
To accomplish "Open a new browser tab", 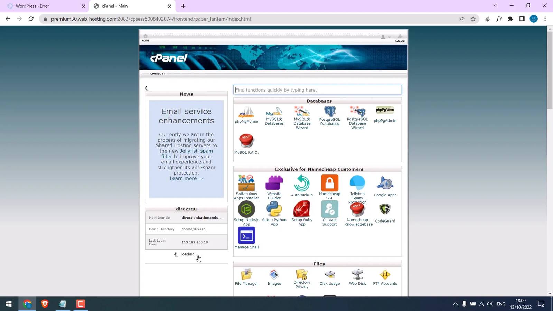I will (x=183, y=6).
